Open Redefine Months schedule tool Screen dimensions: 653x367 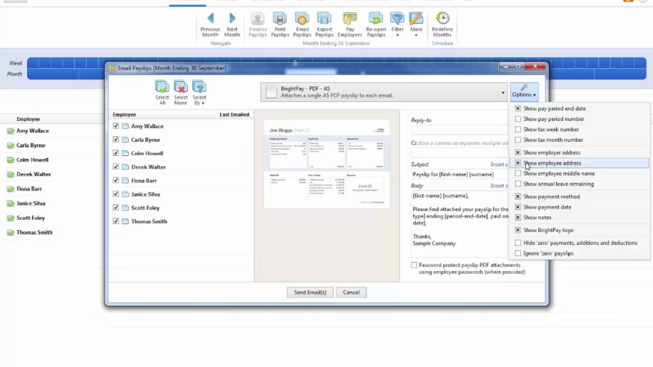[x=442, y=25]
